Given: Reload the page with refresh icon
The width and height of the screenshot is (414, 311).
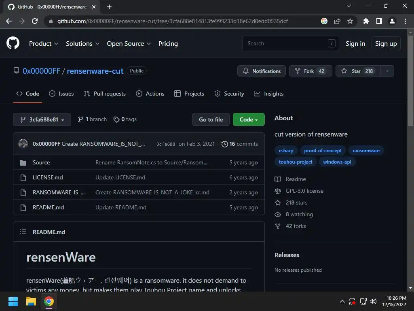Looking at the screenshot, I should click(35, 21).
